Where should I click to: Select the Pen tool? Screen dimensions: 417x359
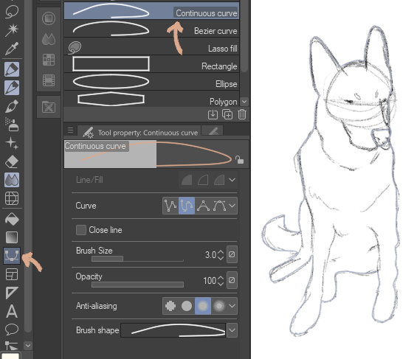point(12,69)
